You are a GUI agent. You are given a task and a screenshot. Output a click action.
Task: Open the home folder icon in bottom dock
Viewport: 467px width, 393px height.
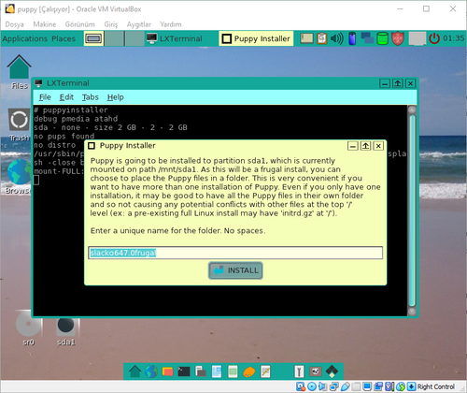click(x=135, y=371)
